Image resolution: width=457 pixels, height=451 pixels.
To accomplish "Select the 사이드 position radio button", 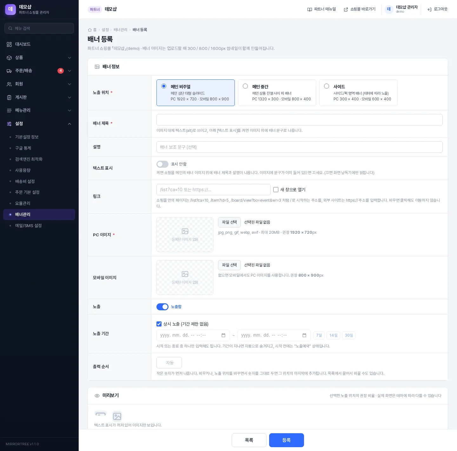I will click(x=327, y=86).
